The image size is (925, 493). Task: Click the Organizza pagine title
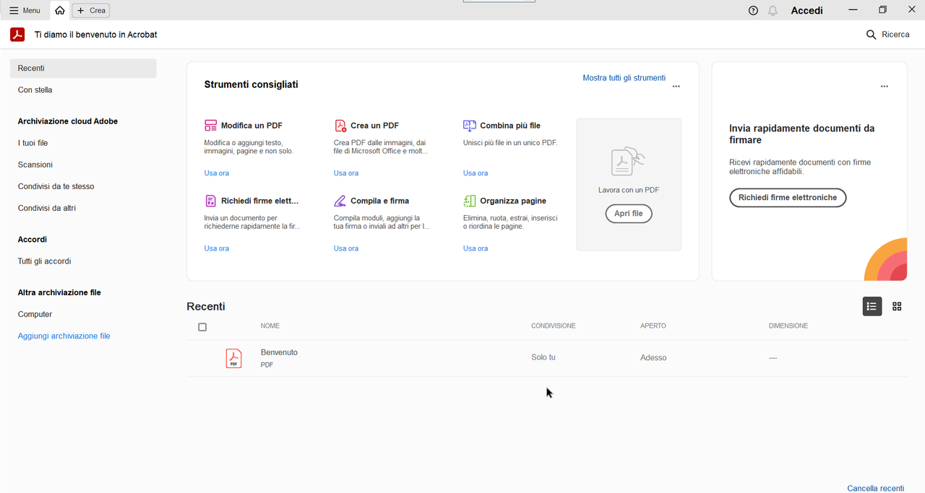click(513, 201)
